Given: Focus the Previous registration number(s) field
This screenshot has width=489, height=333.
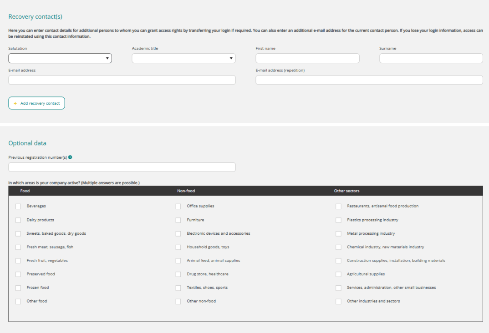Looking at the screenshot, I should (122, 167).
